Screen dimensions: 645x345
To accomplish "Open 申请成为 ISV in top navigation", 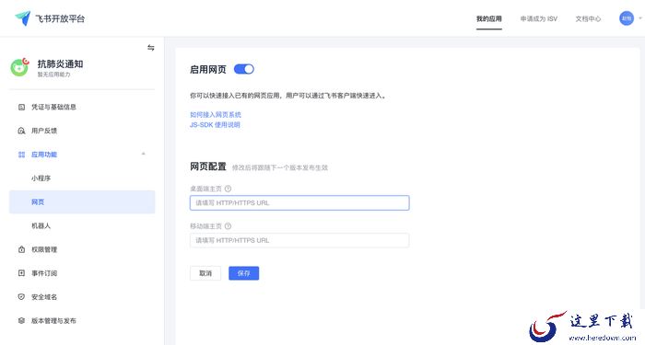I will tap(538, 18).
